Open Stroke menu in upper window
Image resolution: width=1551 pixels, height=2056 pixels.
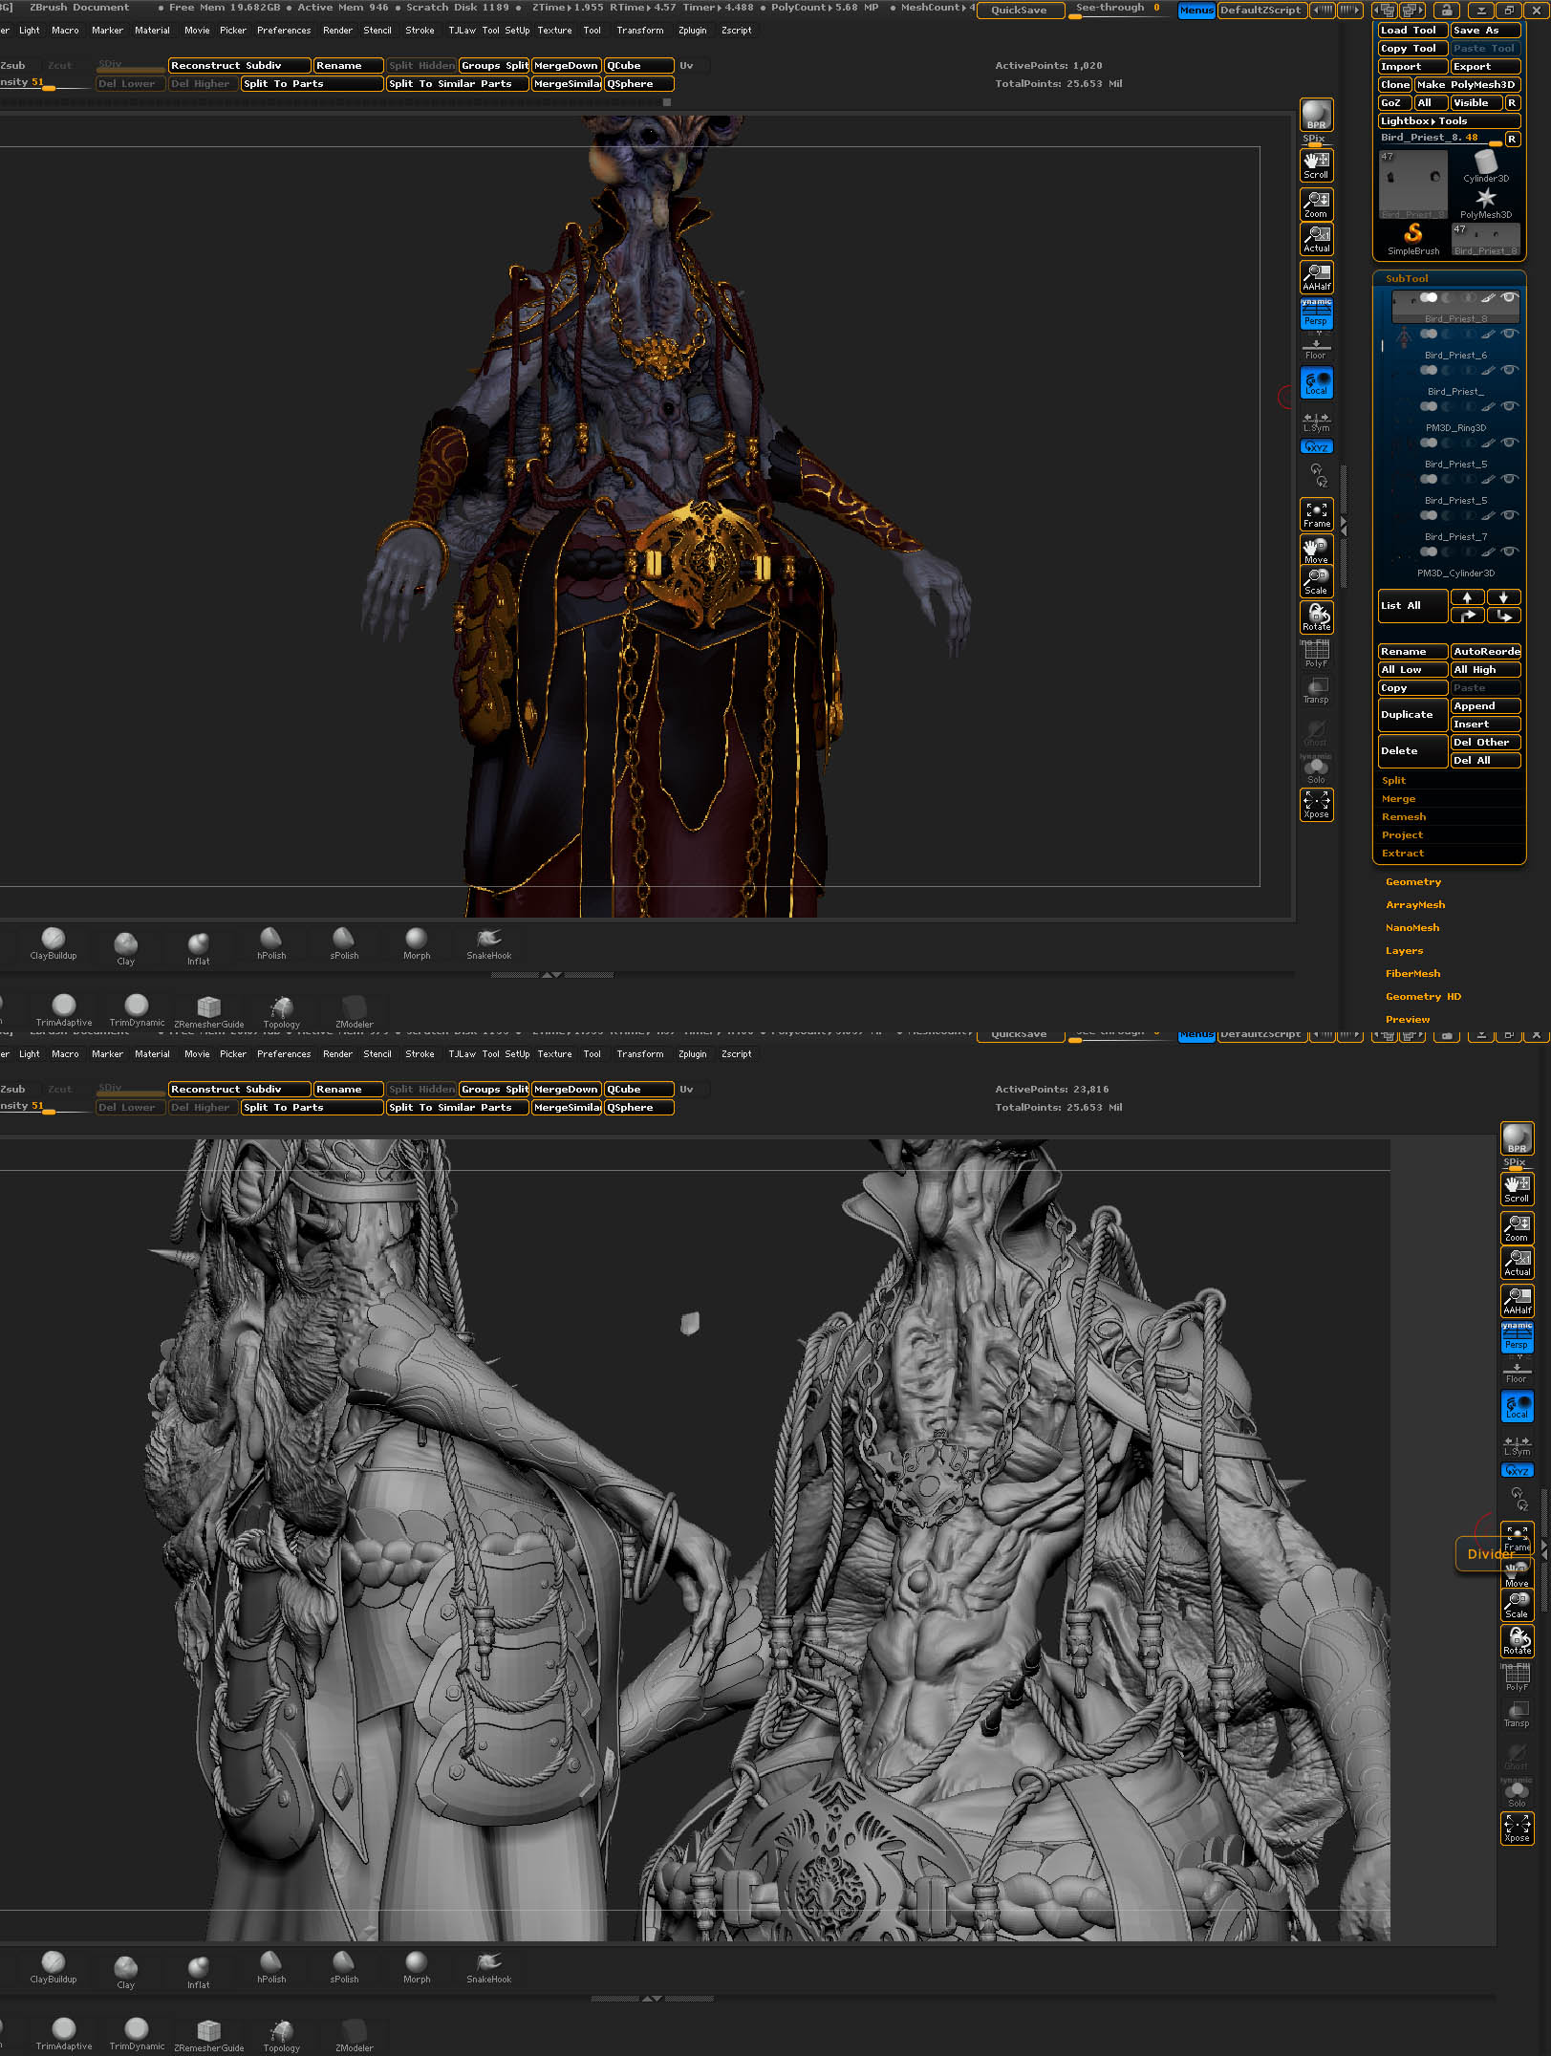[x=420, y=31]
